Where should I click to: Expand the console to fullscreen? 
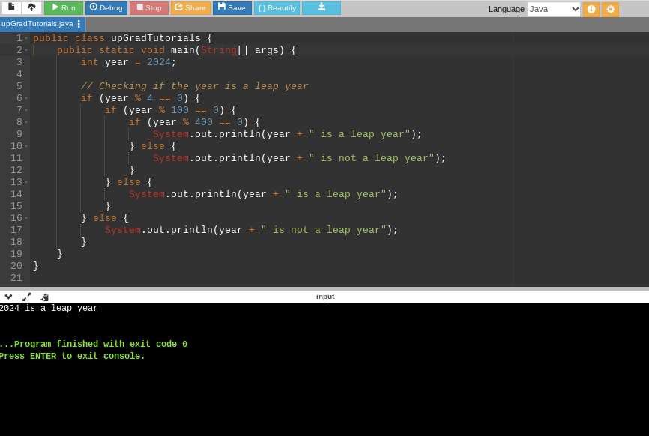pos(27,297)
